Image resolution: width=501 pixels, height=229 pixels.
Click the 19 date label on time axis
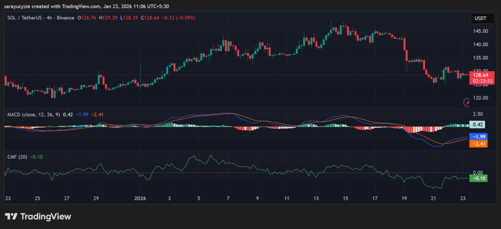404,199
